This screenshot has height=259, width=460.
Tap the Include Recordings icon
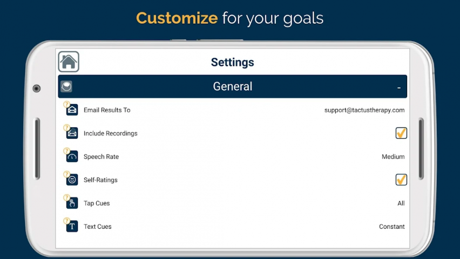[x=72, y=133]
